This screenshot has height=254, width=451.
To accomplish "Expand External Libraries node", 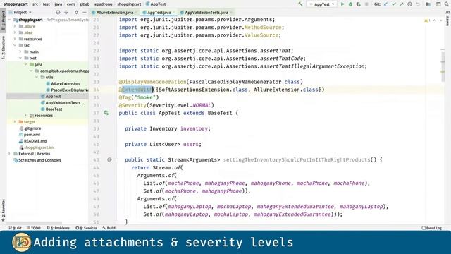I will [x=9, y=154].
